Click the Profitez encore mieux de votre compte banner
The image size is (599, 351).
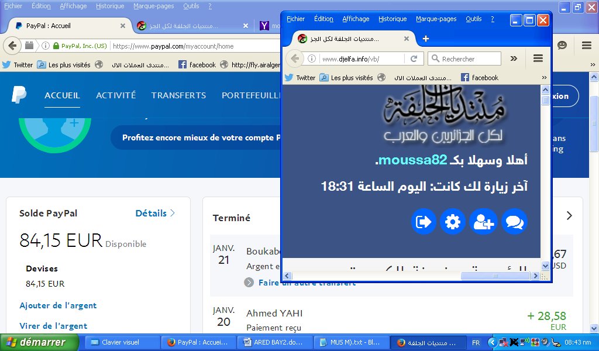click(201, 137)
